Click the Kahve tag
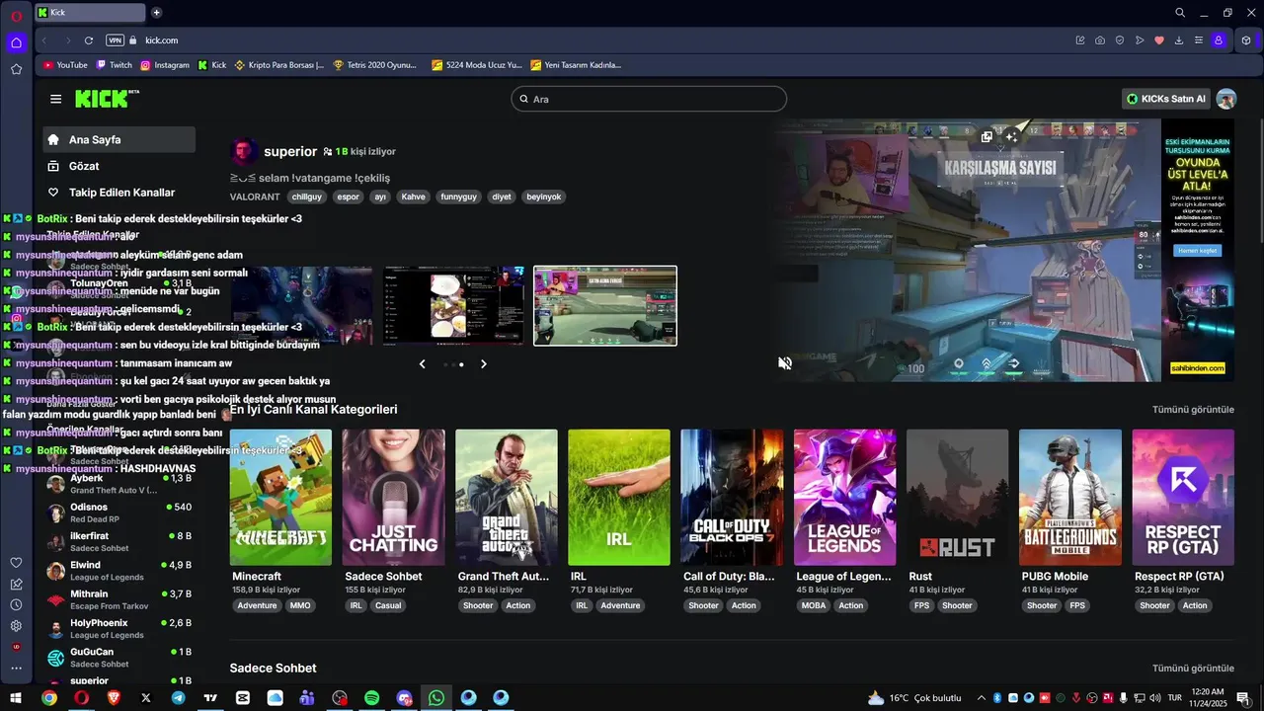 [x=413, y=197]
